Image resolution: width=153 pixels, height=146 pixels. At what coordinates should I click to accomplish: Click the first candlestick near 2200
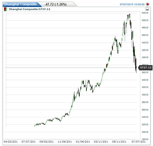[x=34, y=126]
